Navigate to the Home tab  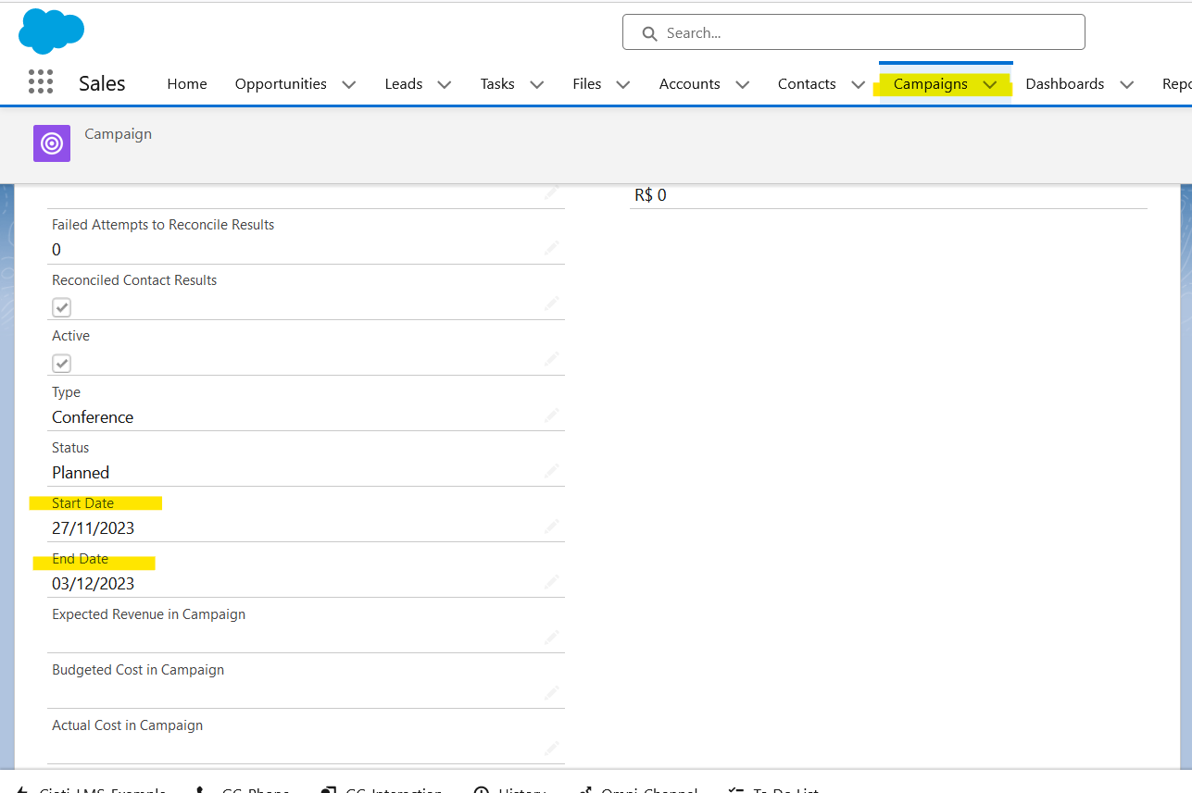pos(186,83)
